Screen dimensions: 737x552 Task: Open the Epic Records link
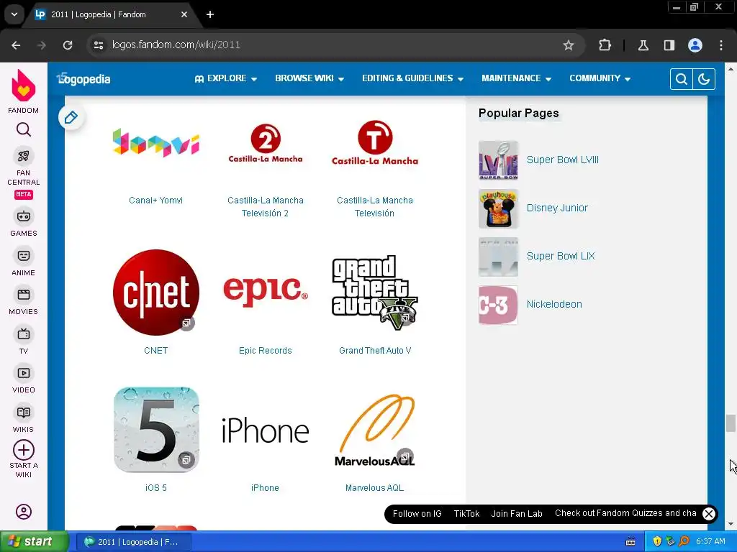pyautogui.click(x=265, y=351)
